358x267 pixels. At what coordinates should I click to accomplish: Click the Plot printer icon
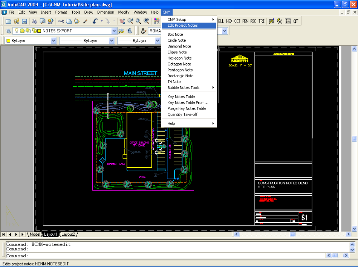(x=34, y=21)
